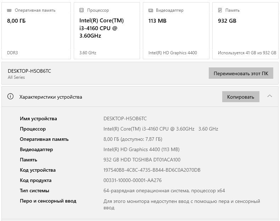Click DDR3 text in the RAM card
Viewport: 280px width, 221px height.
coord(12,53)
